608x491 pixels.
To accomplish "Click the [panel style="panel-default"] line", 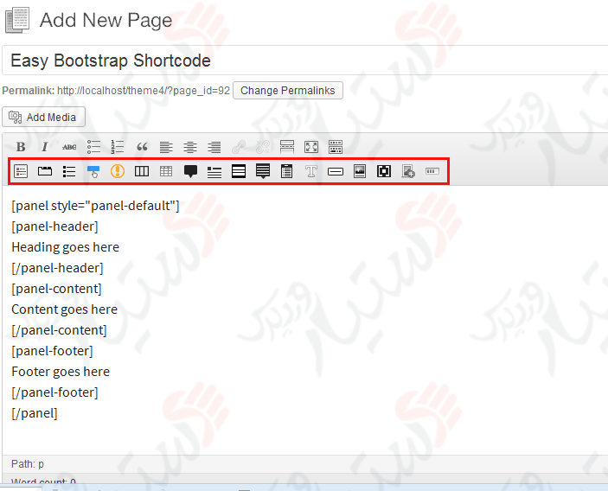I will tap(95, 206).
